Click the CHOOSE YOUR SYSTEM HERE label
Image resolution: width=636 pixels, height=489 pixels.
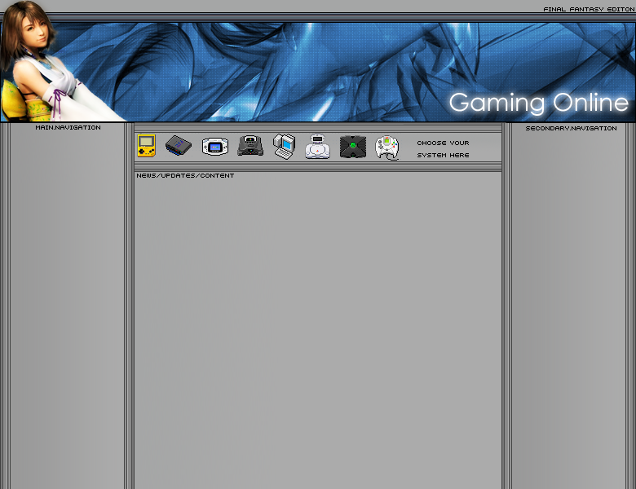(x=443, y=149)
